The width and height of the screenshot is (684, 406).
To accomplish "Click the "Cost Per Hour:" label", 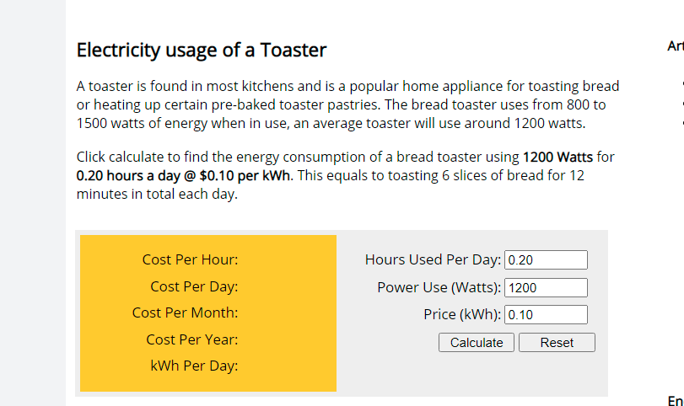I will (190, 259).
